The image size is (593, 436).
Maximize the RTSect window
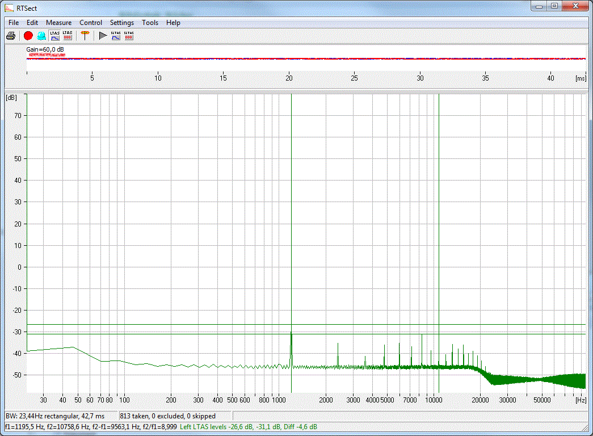tap(554, 6)
